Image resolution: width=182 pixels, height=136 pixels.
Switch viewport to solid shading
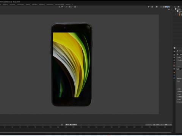tap(165, 7)
